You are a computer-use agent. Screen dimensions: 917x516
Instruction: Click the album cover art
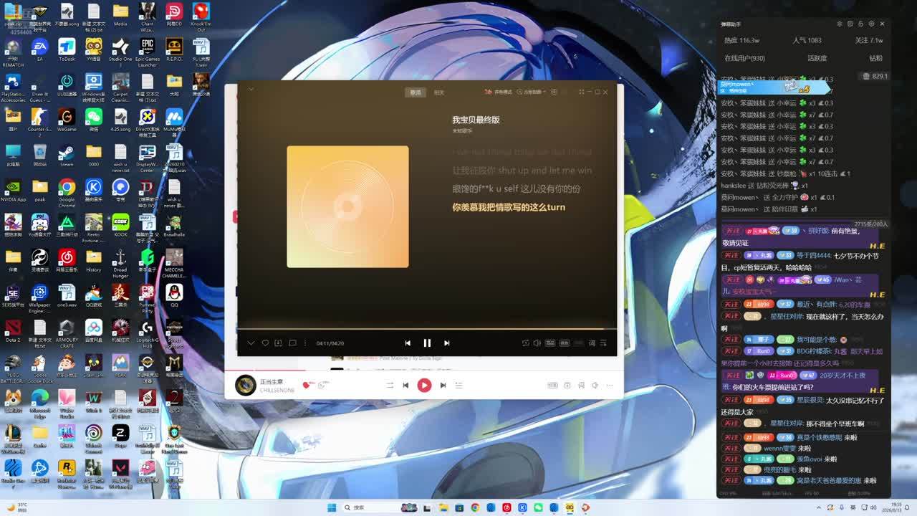347,206
